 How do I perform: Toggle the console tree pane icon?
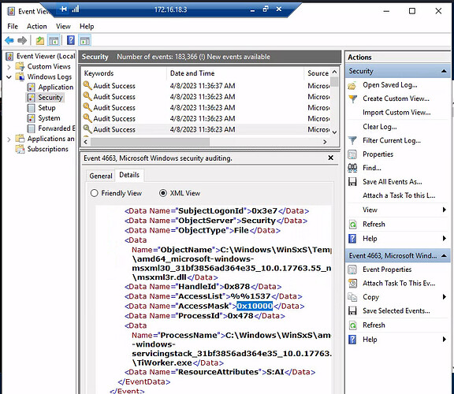click(54, 40)
